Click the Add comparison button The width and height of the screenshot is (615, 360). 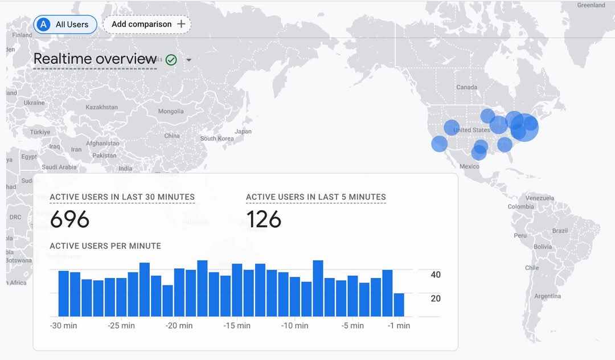(x=147, y=24)
